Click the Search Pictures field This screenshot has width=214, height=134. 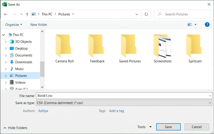click(182, 14)
